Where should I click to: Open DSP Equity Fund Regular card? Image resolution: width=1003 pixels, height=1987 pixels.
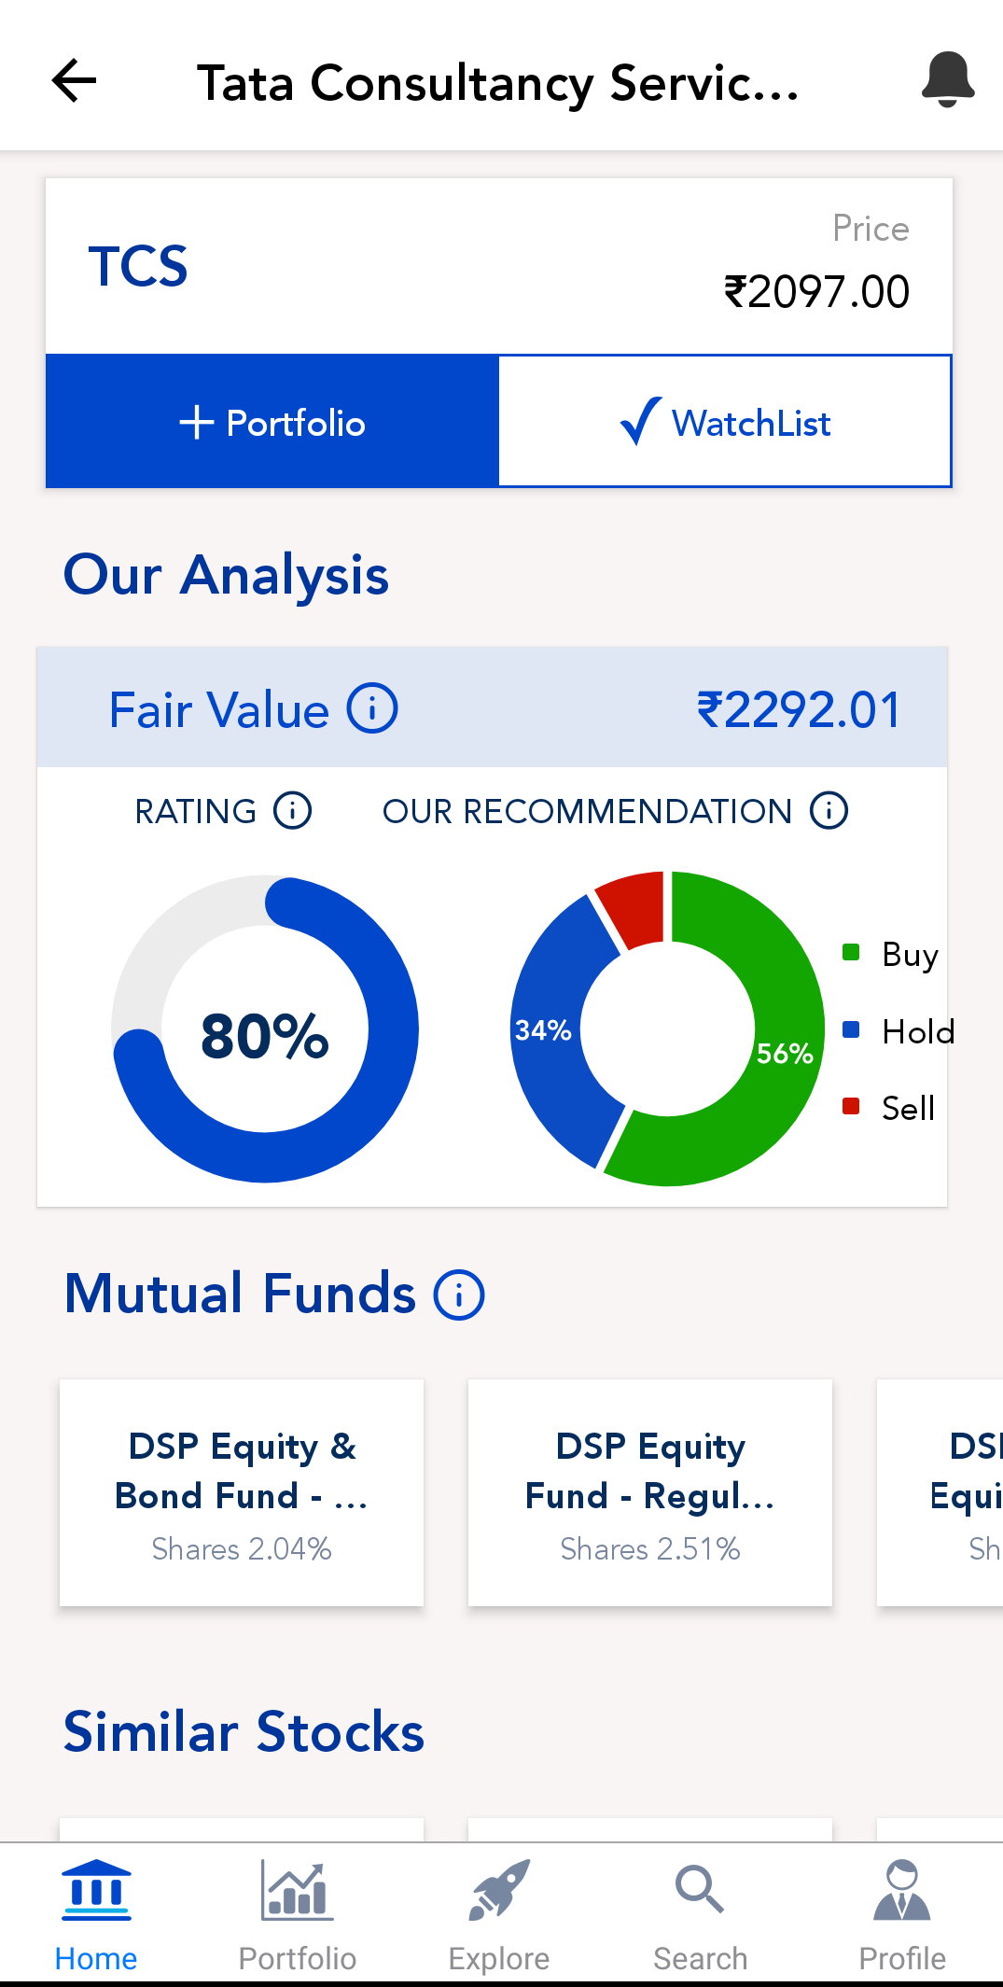650,1492
